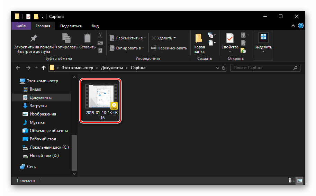Click the search magnifier icon
This screenshot has height=196, width=316.
point(295,68)
